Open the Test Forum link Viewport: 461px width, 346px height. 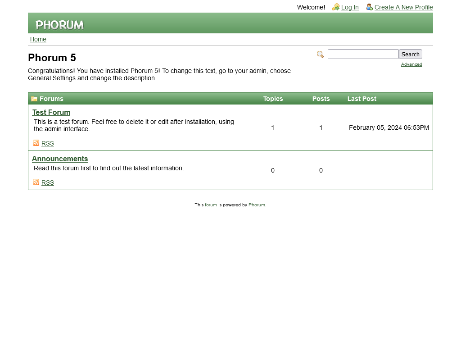pos(51,112)
